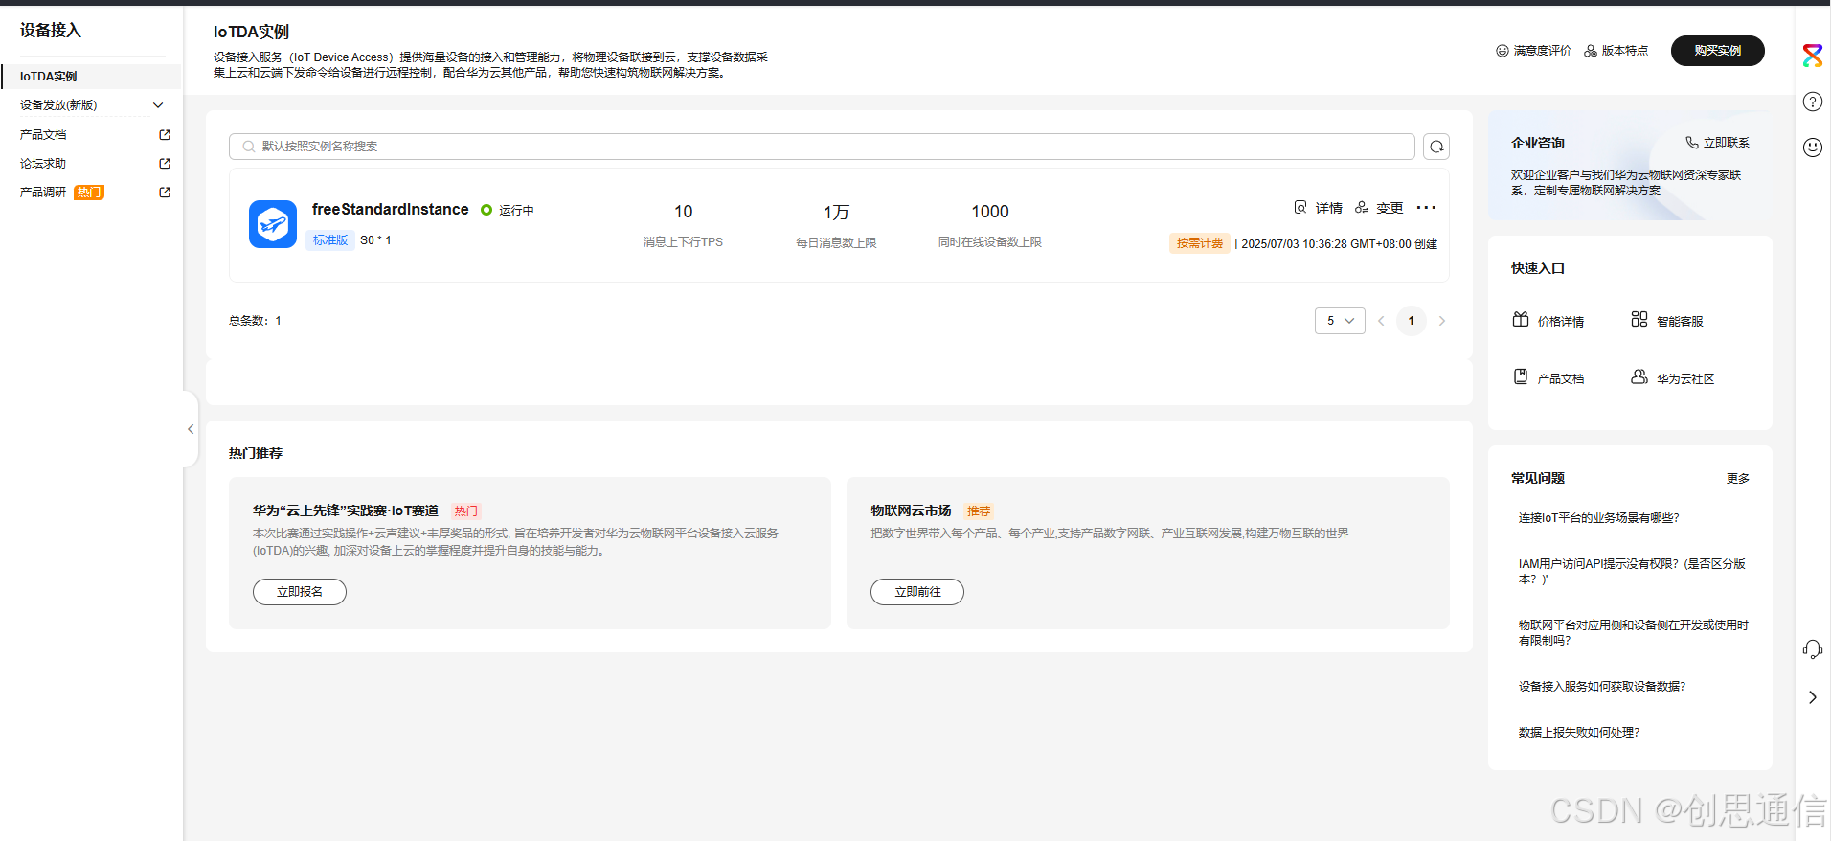Click the magnifier icon inside the search box

(x=249, y=147)
